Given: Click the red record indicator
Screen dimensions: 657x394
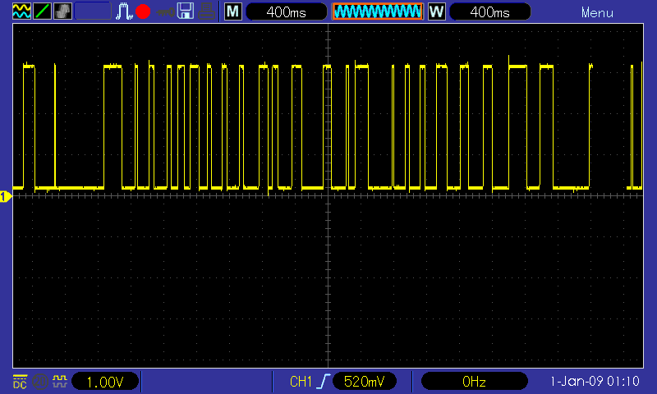Looking at the screenshot, I should (143, 11).
